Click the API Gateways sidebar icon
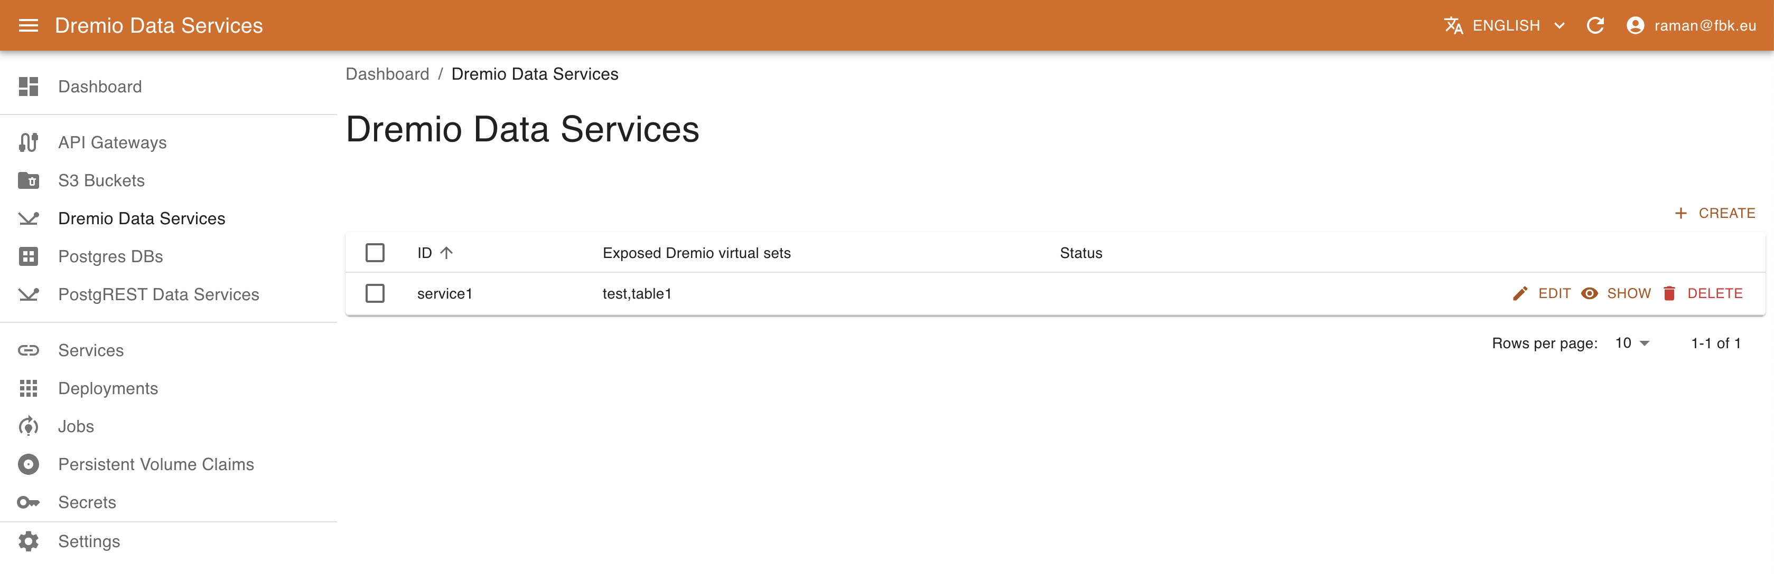This screenshot has height=574, width=1774. (29, 141)
